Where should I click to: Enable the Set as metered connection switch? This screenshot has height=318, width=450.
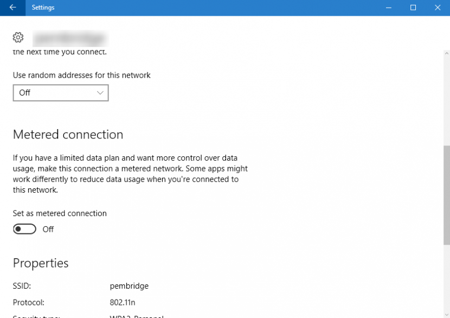pos(24,229)
